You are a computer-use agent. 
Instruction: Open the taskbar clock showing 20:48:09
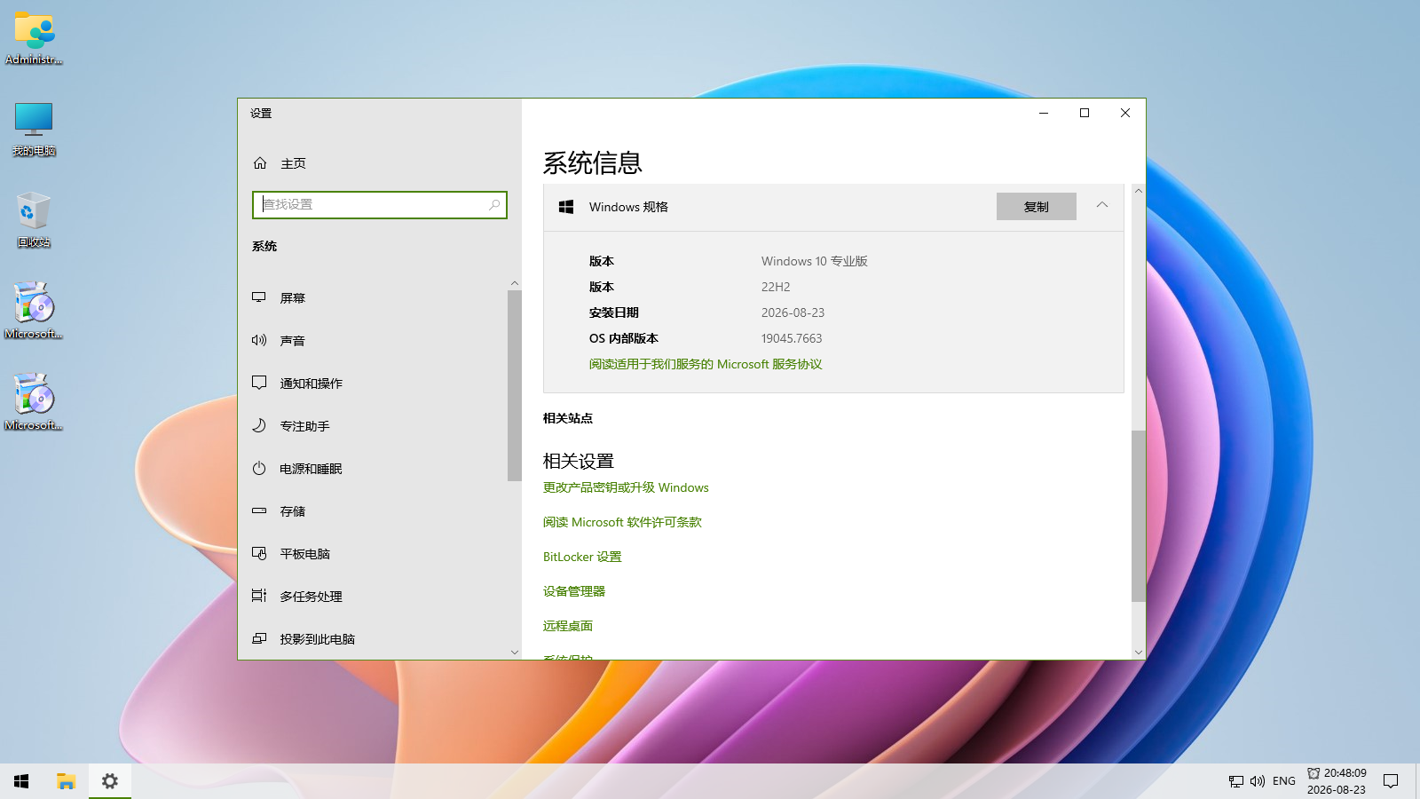point(1337,781)
